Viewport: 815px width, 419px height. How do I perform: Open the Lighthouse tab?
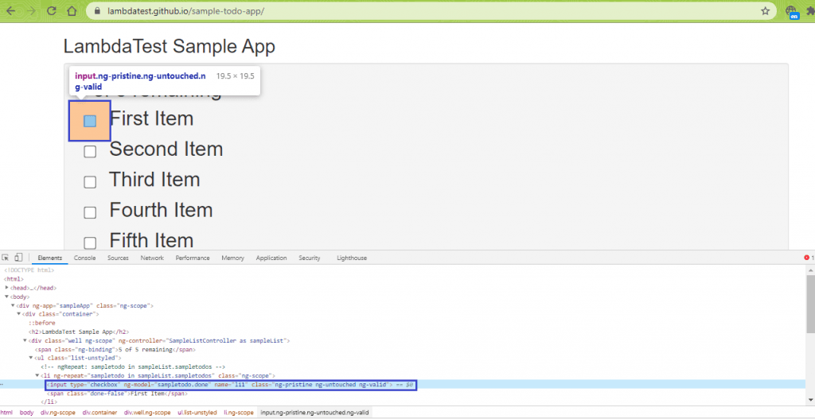[x=352, y=258]
